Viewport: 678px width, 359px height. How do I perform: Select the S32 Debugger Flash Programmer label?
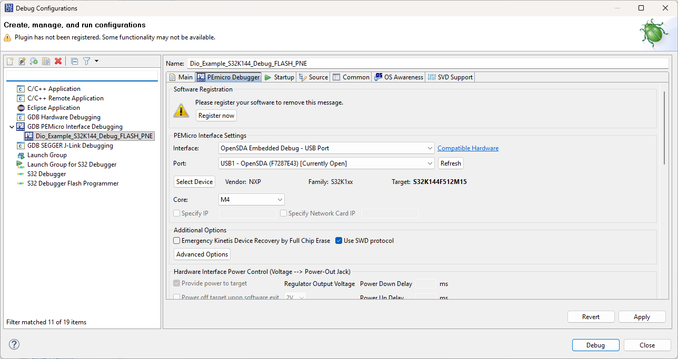click(73, 183)
